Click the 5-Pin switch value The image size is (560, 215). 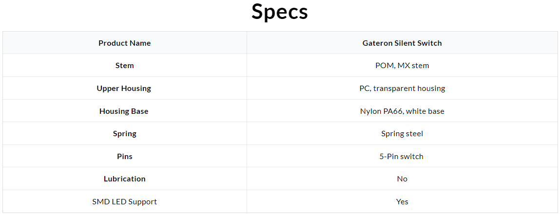pyautogui.click(x=402, y=157)
